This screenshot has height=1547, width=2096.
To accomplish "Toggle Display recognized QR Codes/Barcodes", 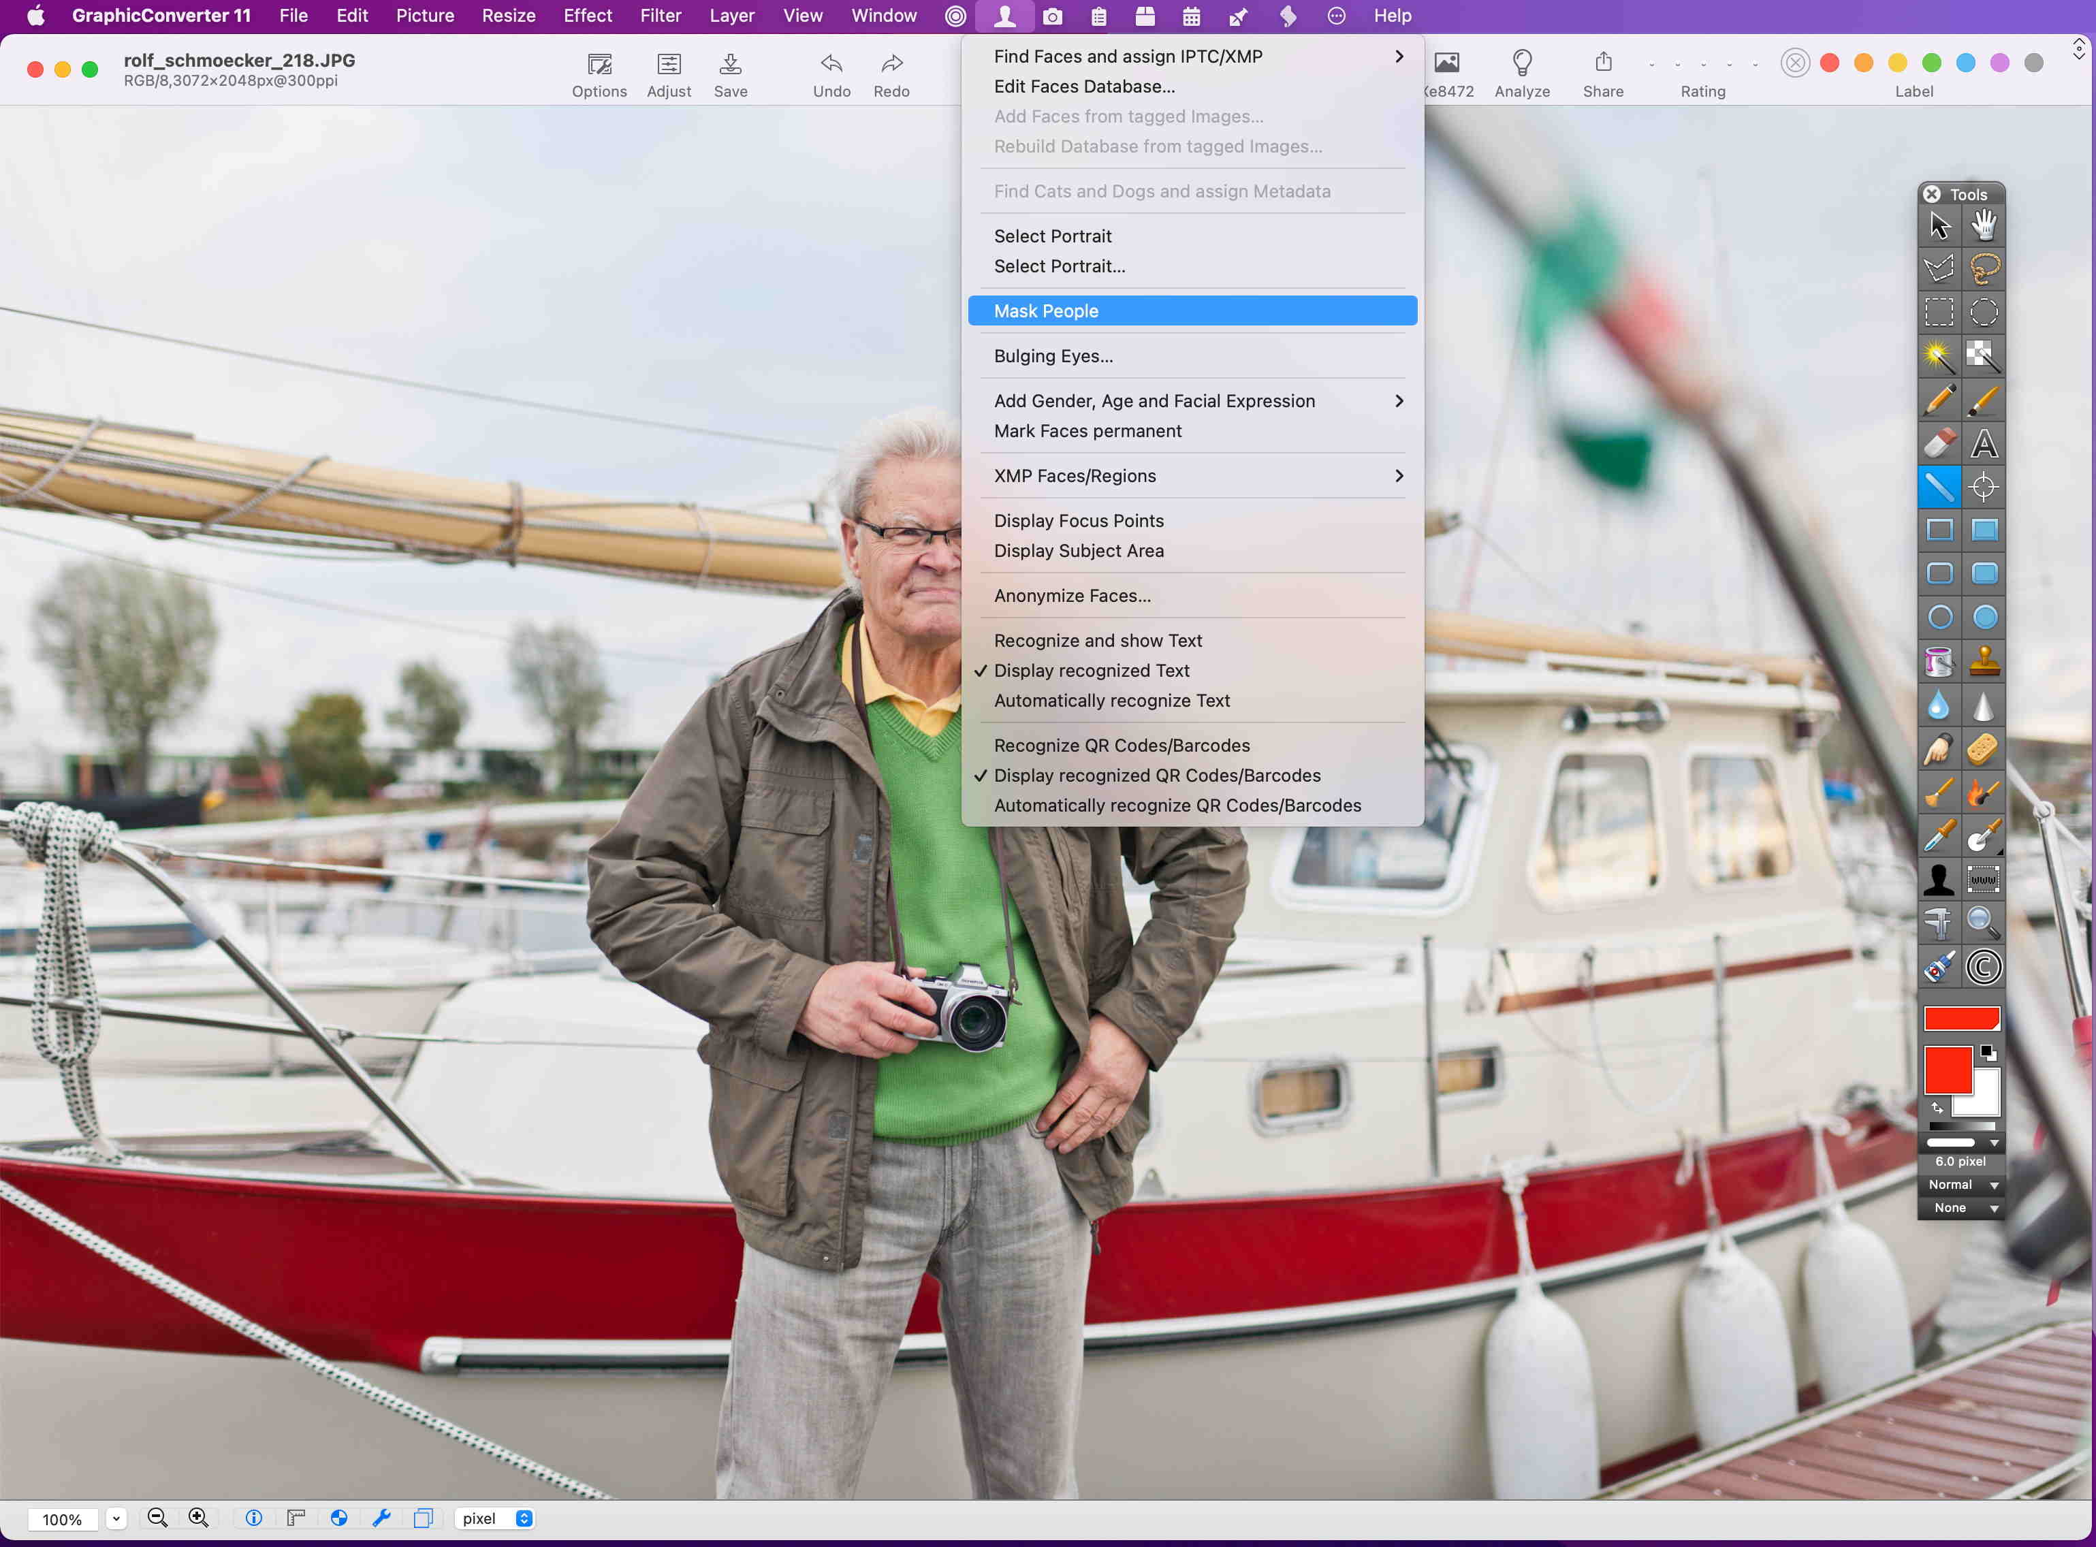I will click(1192, 776).
